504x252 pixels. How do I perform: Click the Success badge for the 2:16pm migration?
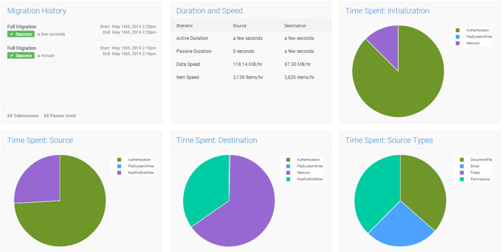pos(21,56)
